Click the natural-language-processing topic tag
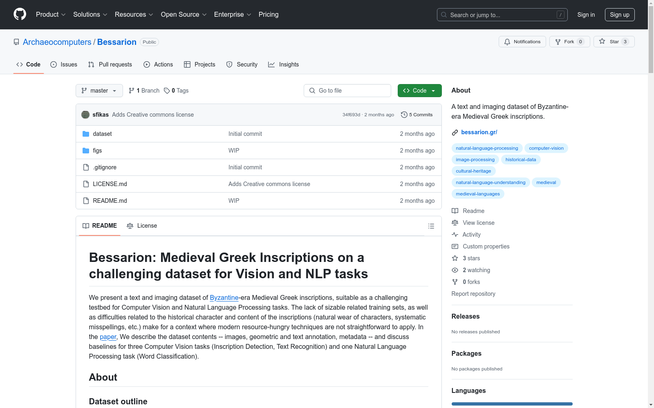This screenshot has width=654, height=408. click(x=487, y=148)
